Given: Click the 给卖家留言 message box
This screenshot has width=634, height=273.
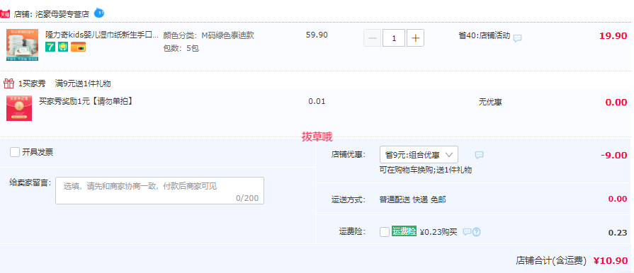Looking at the screenshot, I should point(159,191).
